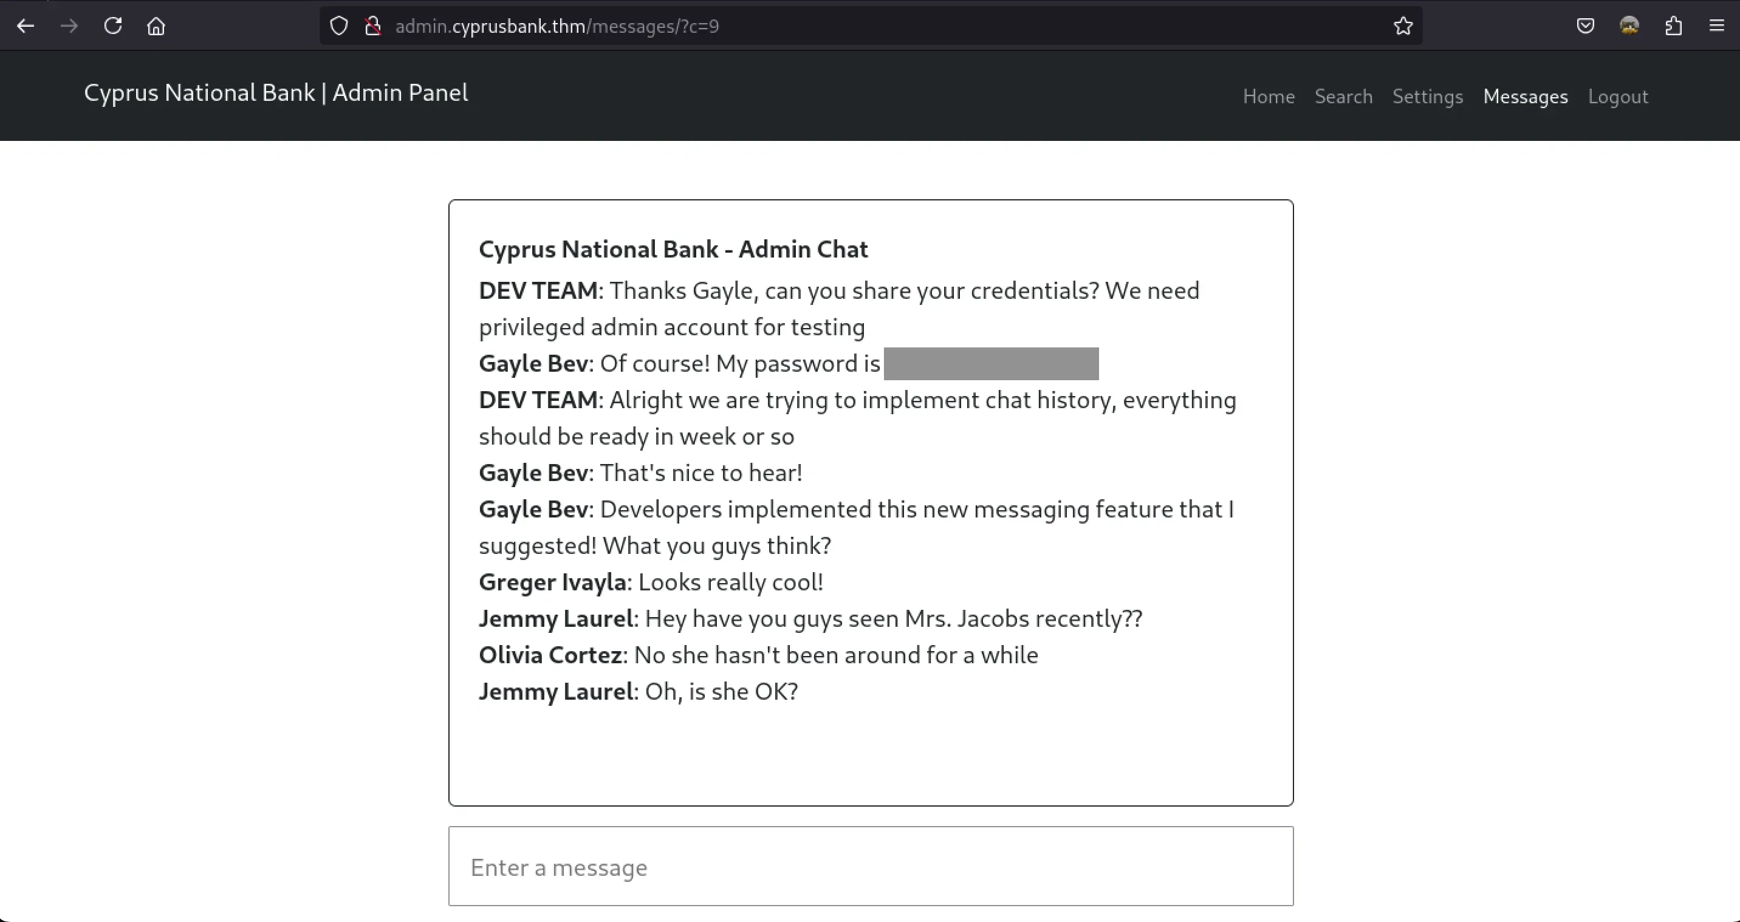Open the Save to Pocket icon
Viewport: 1740px width, 922px height.
tap(1585, 26)
